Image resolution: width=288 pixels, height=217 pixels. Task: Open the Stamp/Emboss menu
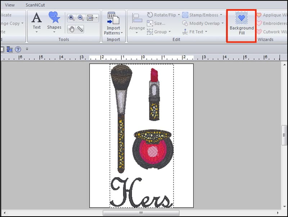pyautogui.click(x=202, y=15)
